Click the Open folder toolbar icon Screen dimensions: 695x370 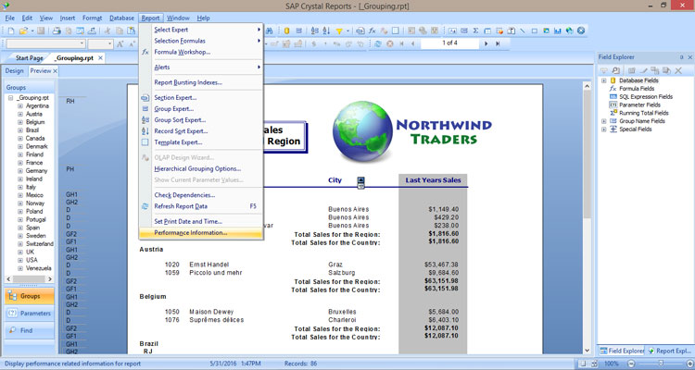pyautogui.click(x=23, y=31)
